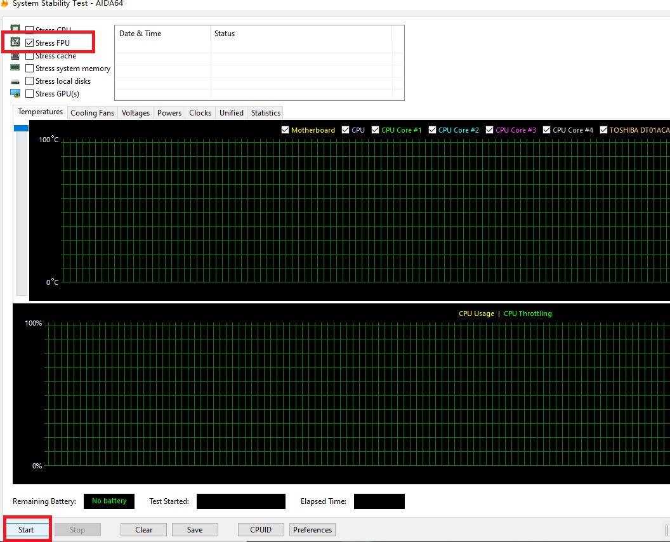Enable the Stress cache checkbox

point(29,56)
